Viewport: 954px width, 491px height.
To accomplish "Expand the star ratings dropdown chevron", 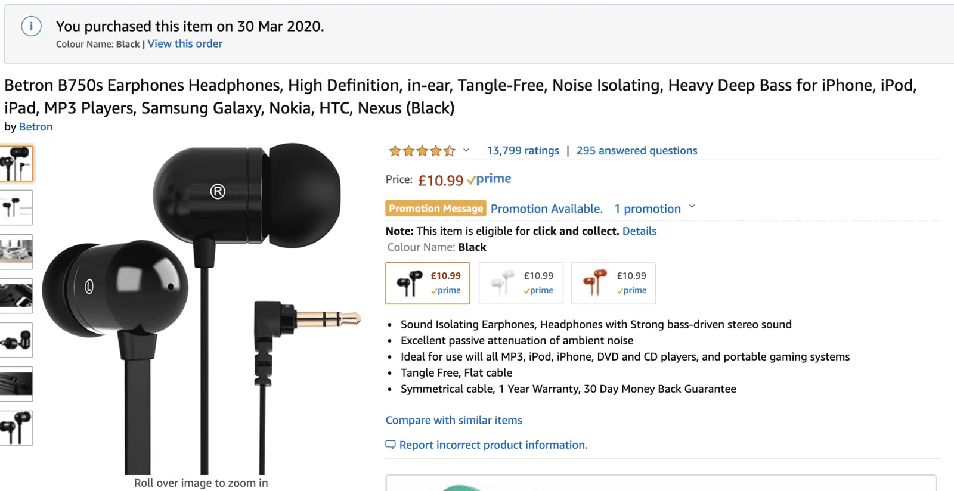I will (466, 150).
